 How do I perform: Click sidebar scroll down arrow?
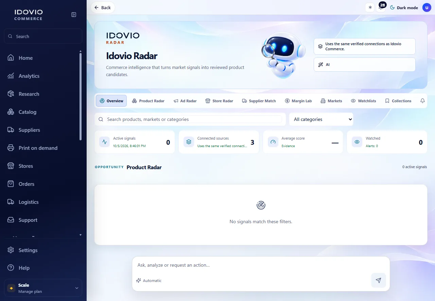[x=81, y=235]
